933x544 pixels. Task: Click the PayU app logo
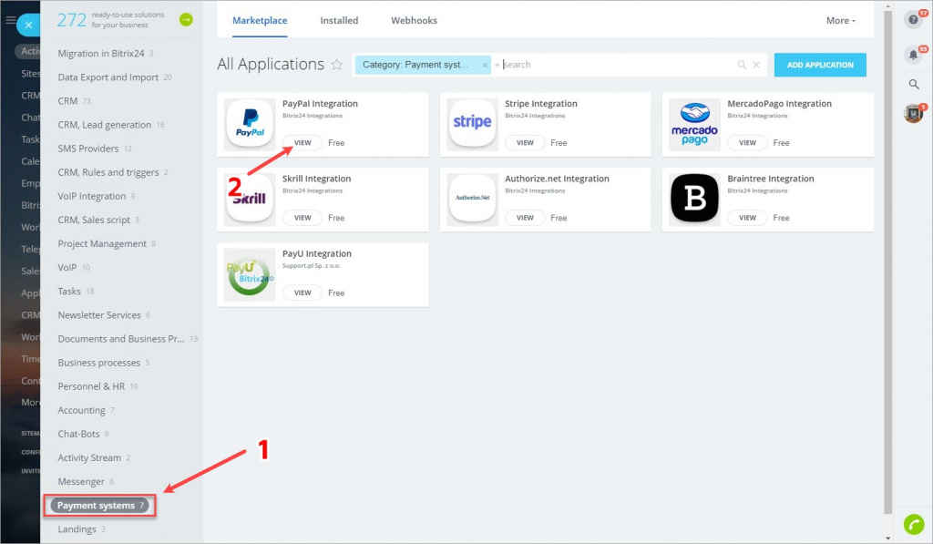coord(250,274)
